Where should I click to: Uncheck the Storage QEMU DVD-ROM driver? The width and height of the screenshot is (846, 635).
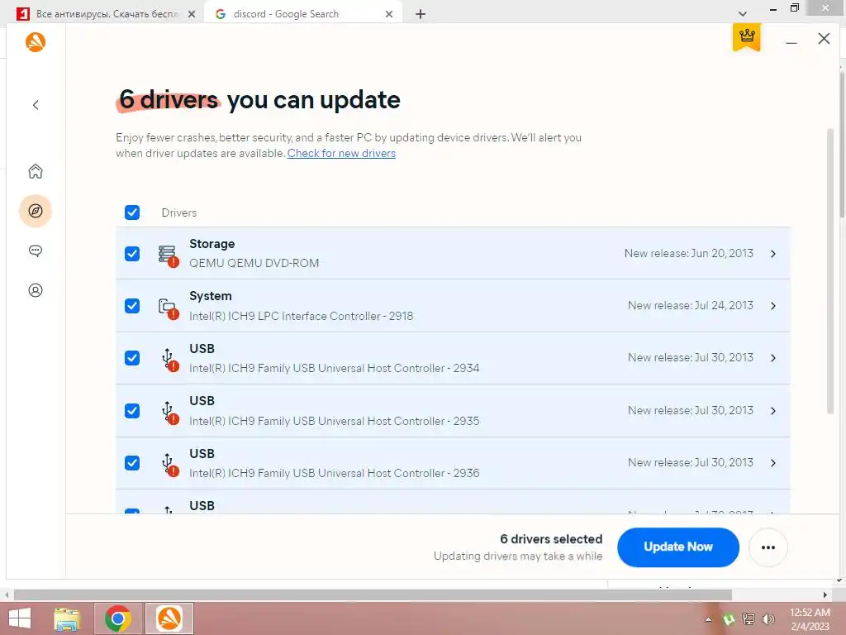click(x=132, y=254)
